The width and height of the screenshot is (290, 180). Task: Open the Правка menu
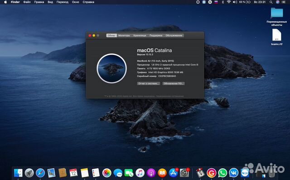click(x=39, y=2)
